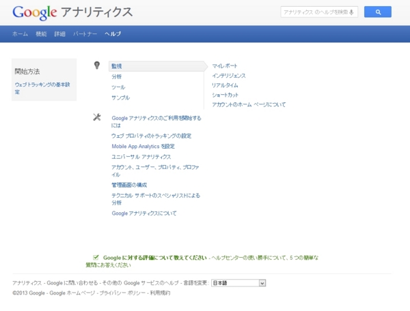Viewport: 410px width, 311px height.
Task: Open 管理画面の構成 link
Action: coord(129,185)
